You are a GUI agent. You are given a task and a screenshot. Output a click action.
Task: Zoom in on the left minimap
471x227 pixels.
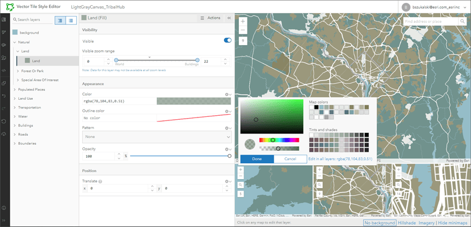click(241, 169)
